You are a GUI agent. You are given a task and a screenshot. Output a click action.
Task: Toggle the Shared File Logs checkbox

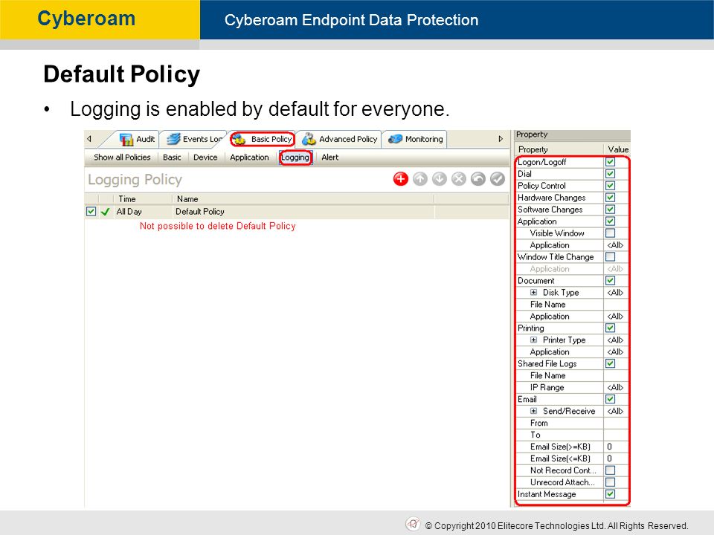(x=610, y=363)
